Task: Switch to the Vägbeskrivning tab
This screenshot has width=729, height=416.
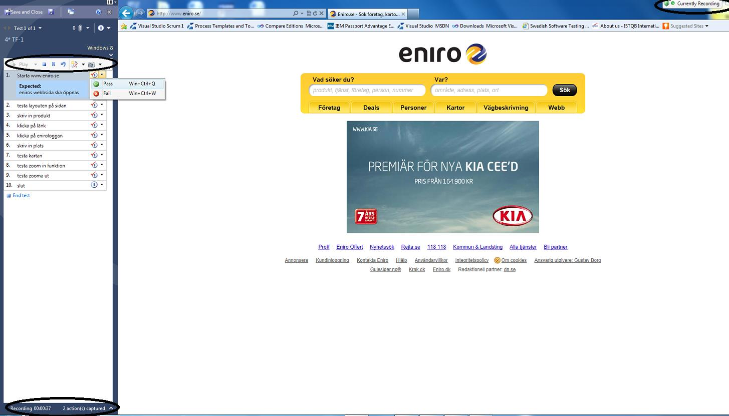Action: [x=506, y=107]
